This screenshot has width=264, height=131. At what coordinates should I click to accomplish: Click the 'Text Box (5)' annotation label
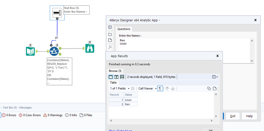[72, 8]
